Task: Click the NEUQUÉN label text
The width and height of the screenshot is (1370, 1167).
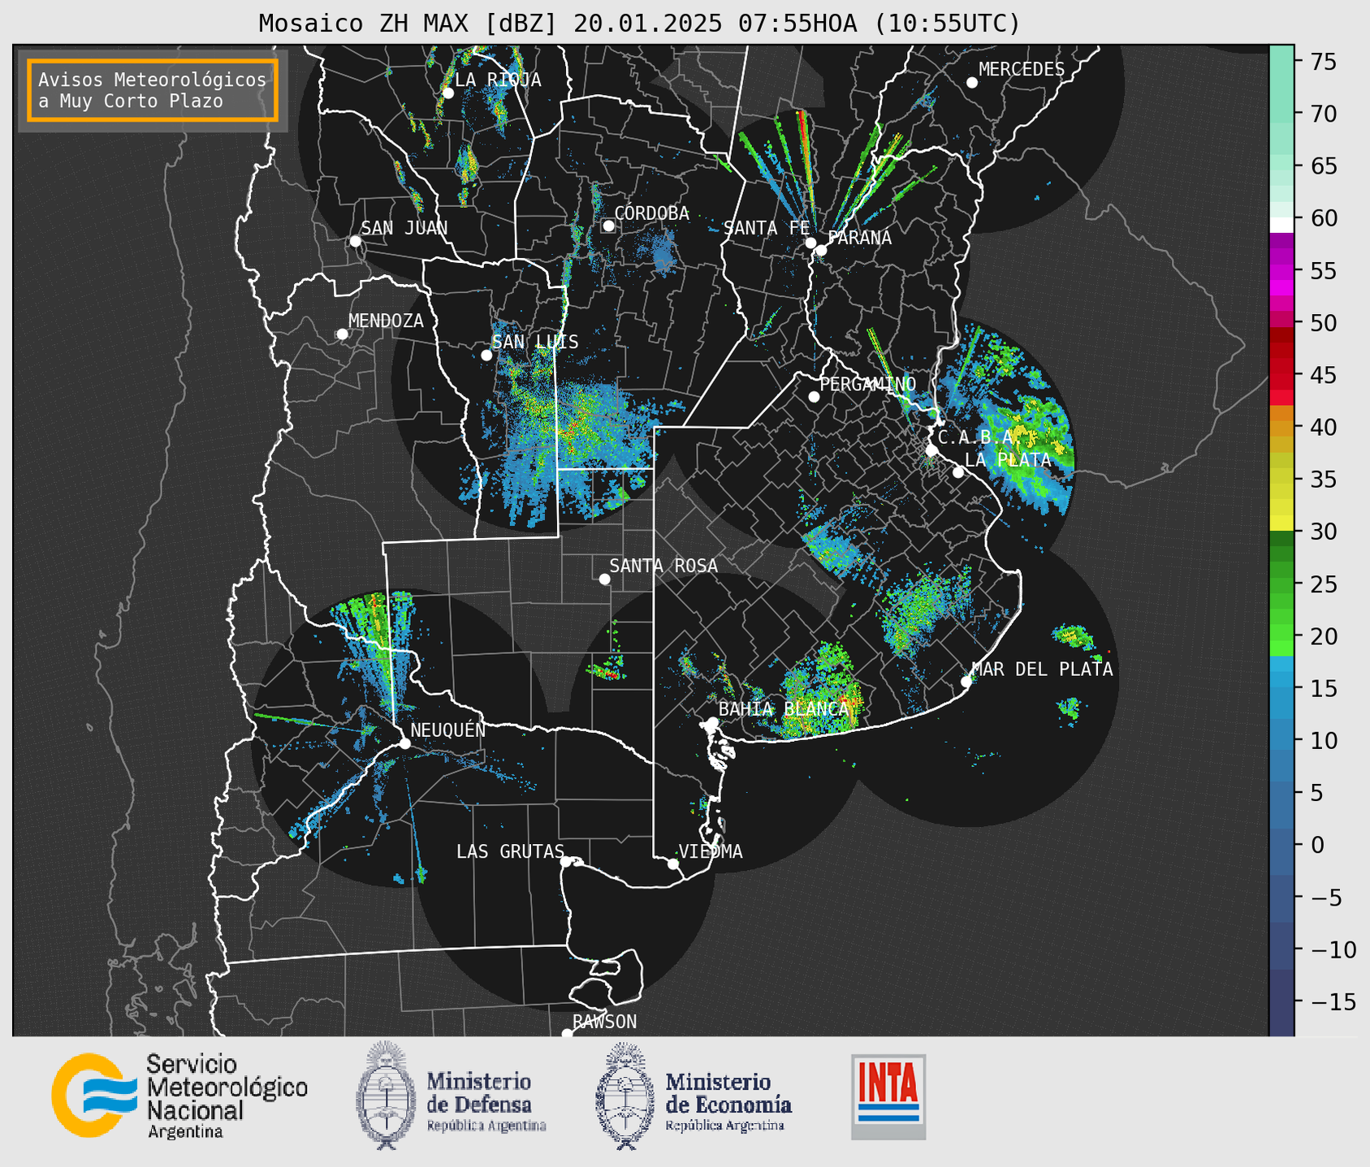Action: pos(448,730)
